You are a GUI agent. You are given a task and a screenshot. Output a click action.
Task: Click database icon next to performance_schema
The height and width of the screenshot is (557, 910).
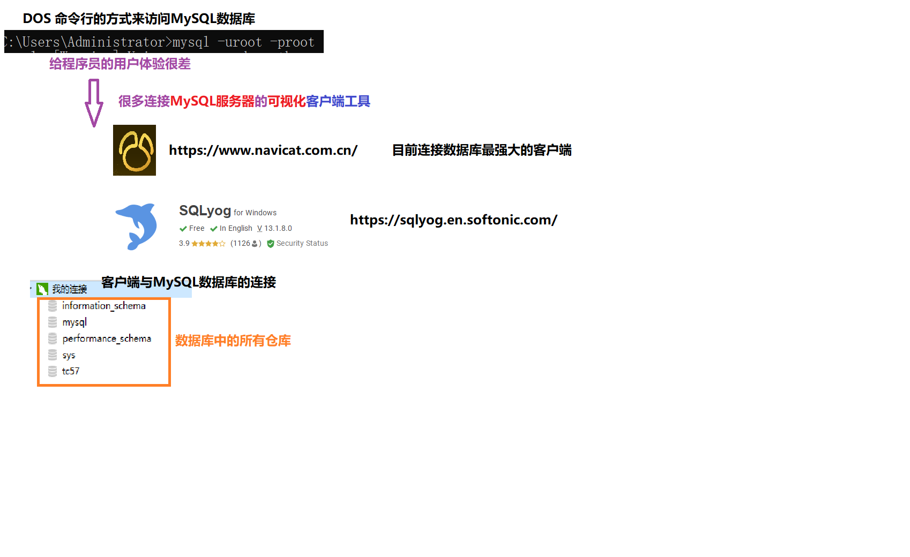(53, 338)
